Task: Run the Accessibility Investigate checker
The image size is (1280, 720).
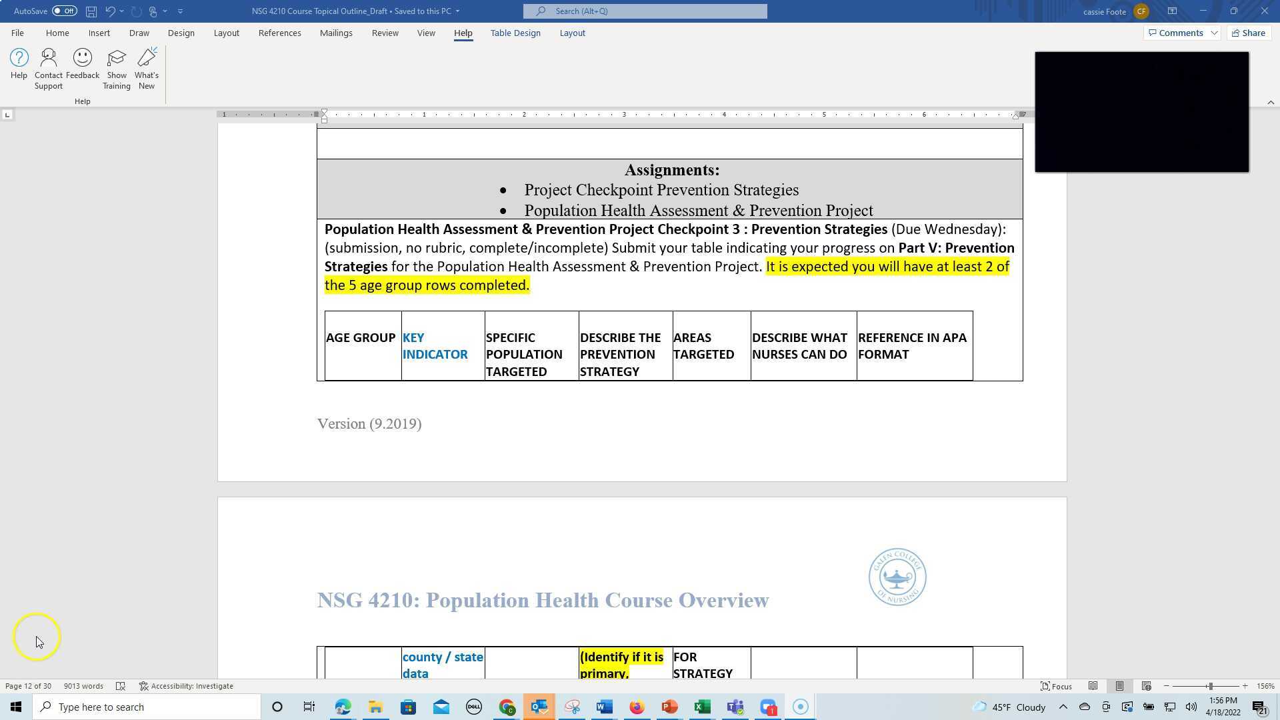Action: [x=186, y=685]
